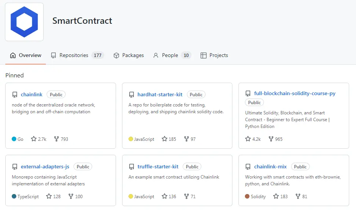Screen dimensions: 356x211
Task: Click the repo icon beside truffle-starter-kit
Action: tap(132, 167)
